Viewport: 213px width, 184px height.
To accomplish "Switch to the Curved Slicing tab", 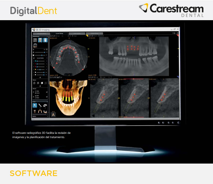I will tap(59, 34).
